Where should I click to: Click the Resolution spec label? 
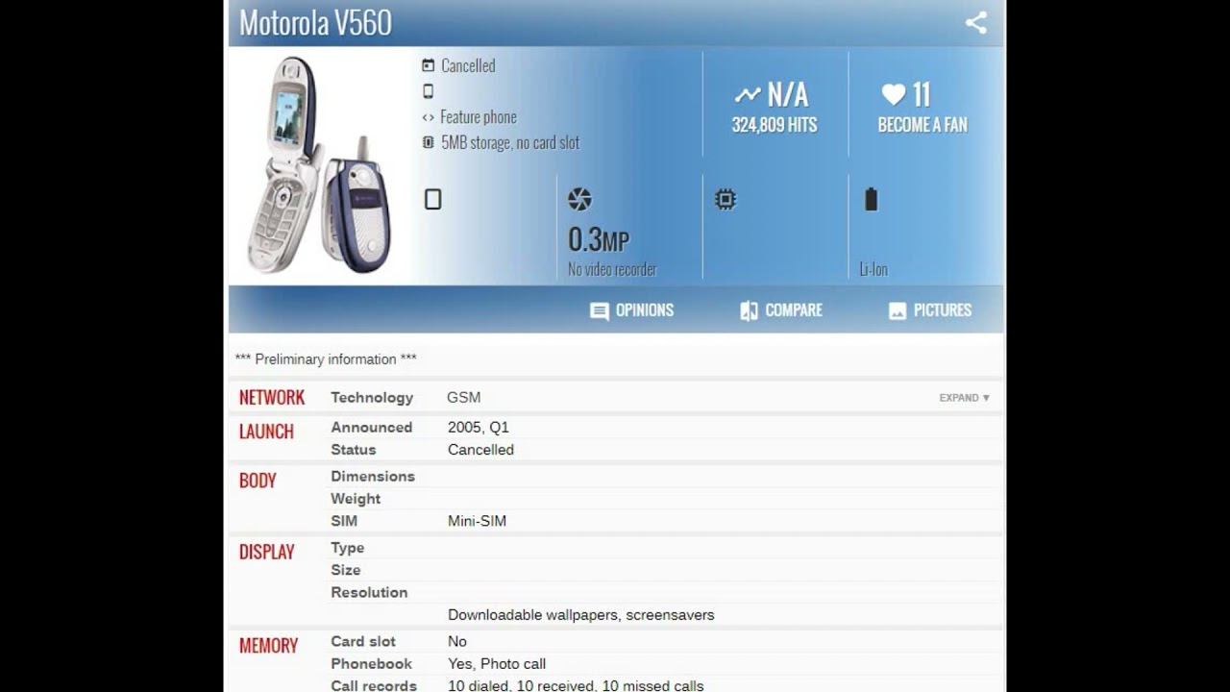pos(369,592)
